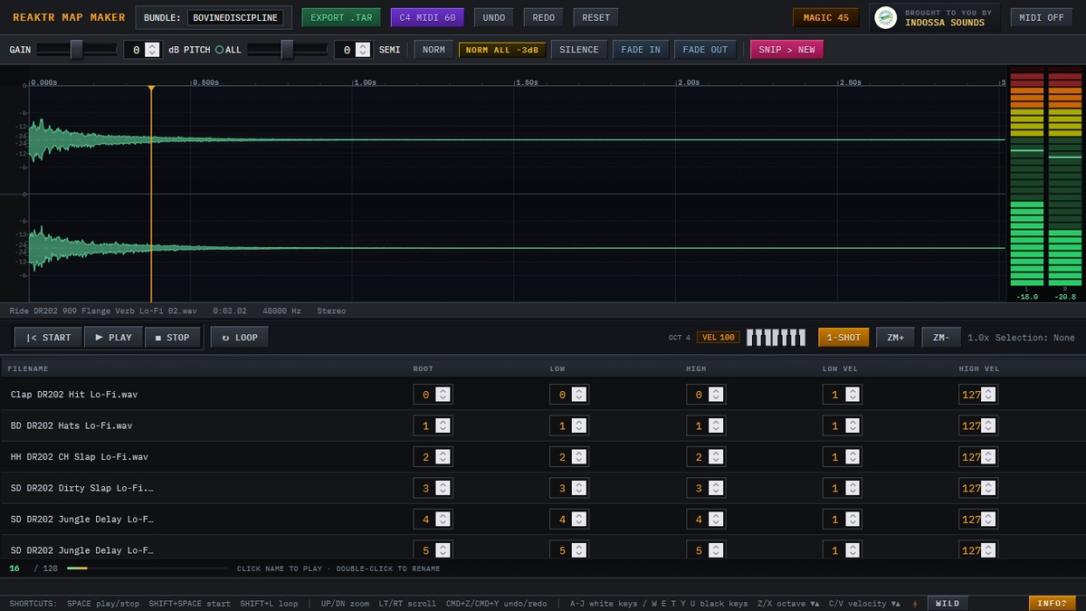Start playback with the PLAY button

click(113, 338)
